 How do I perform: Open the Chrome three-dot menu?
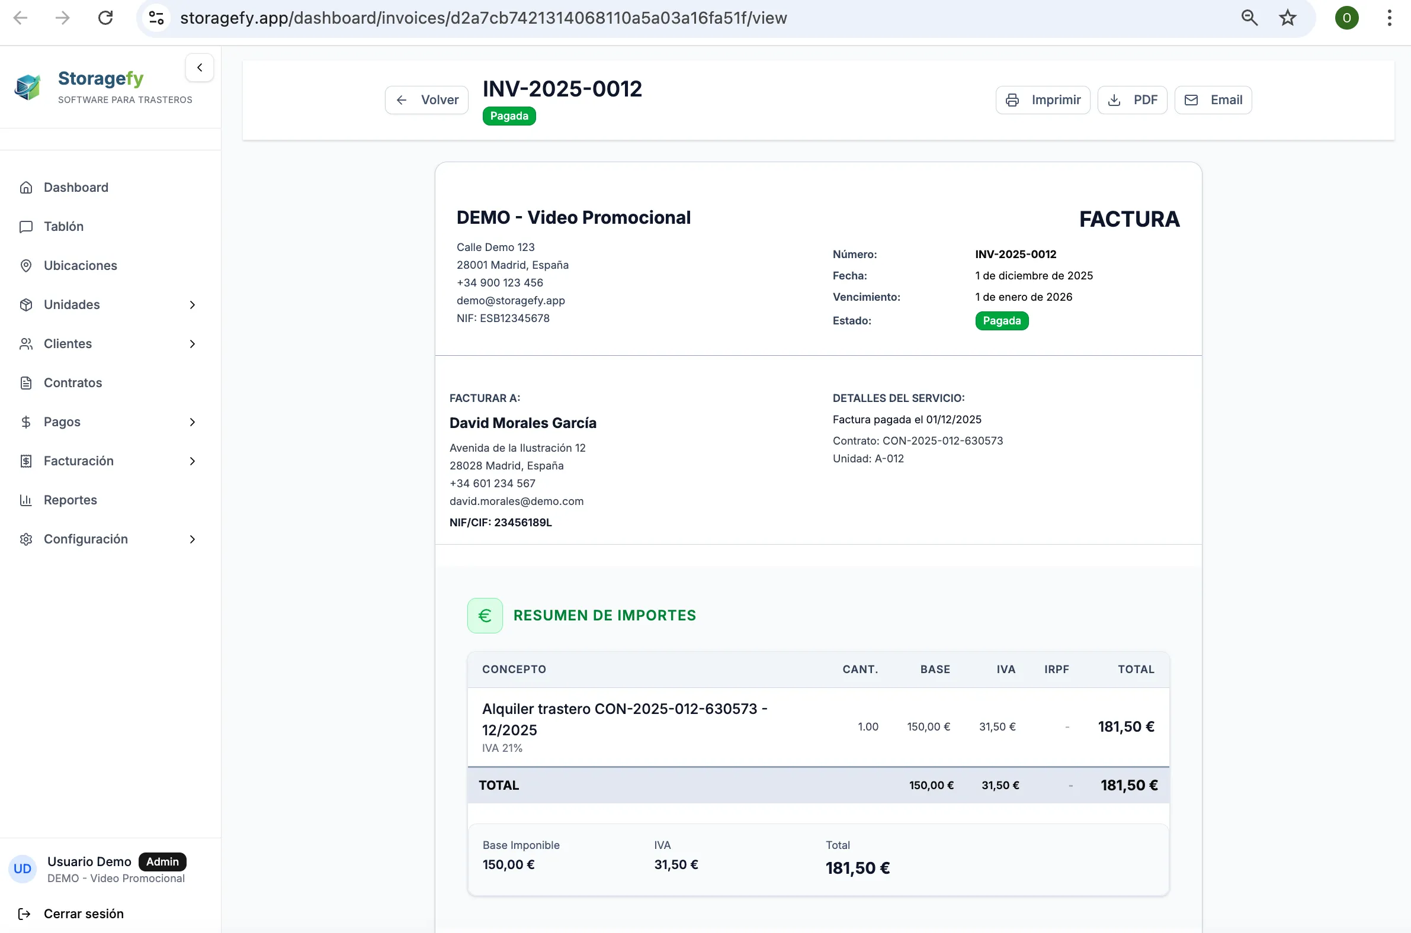[1389, 18]
